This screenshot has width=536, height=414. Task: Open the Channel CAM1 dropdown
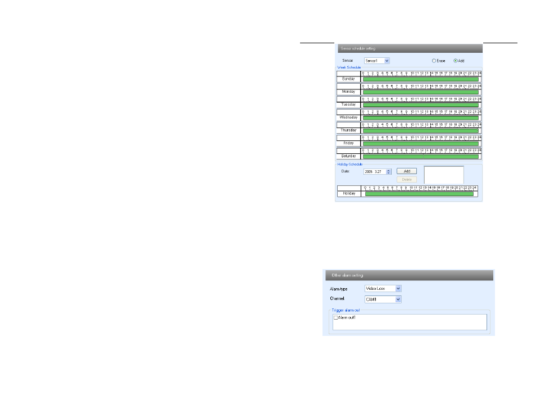tap(383, 299)
